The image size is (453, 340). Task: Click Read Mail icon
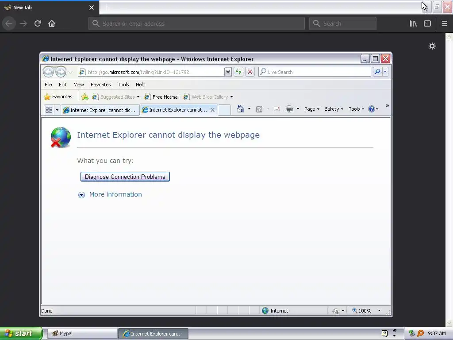277,109
